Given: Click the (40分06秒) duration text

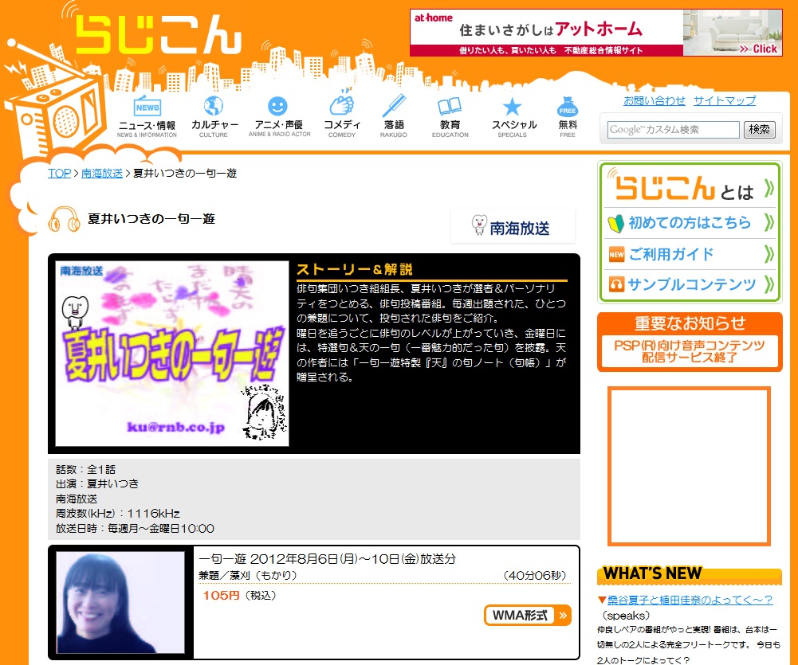Looking at the screenshot, I should point(534,576).
